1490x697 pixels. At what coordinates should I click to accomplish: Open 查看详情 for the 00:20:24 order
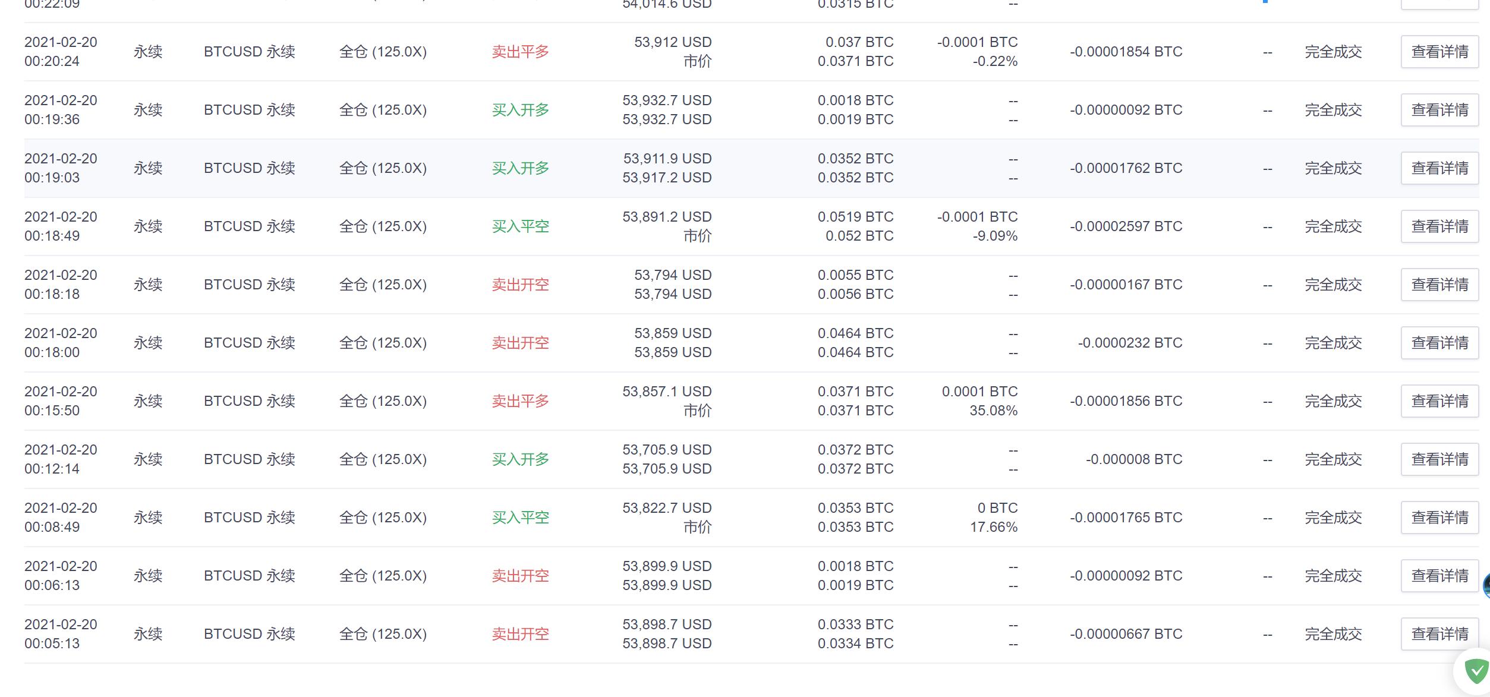(x=1439, y=52)
